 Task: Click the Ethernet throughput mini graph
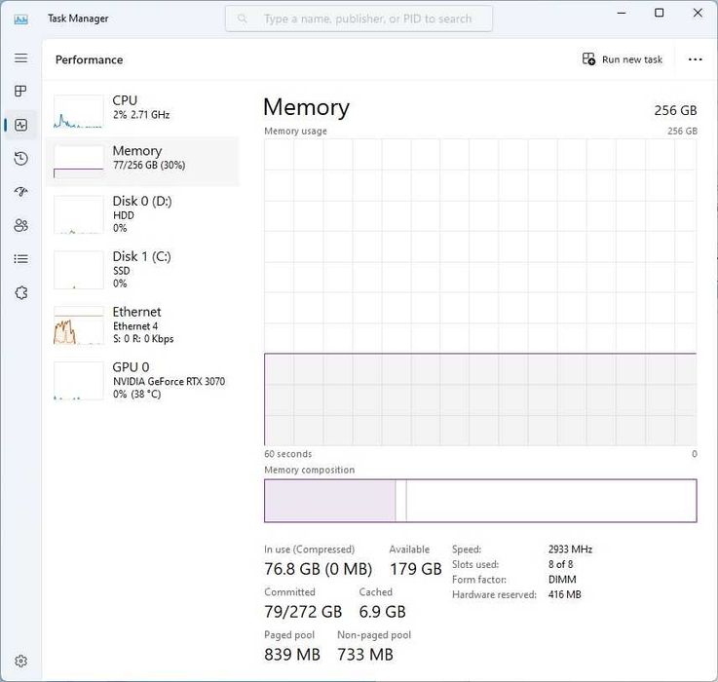[x=78, y=325]
